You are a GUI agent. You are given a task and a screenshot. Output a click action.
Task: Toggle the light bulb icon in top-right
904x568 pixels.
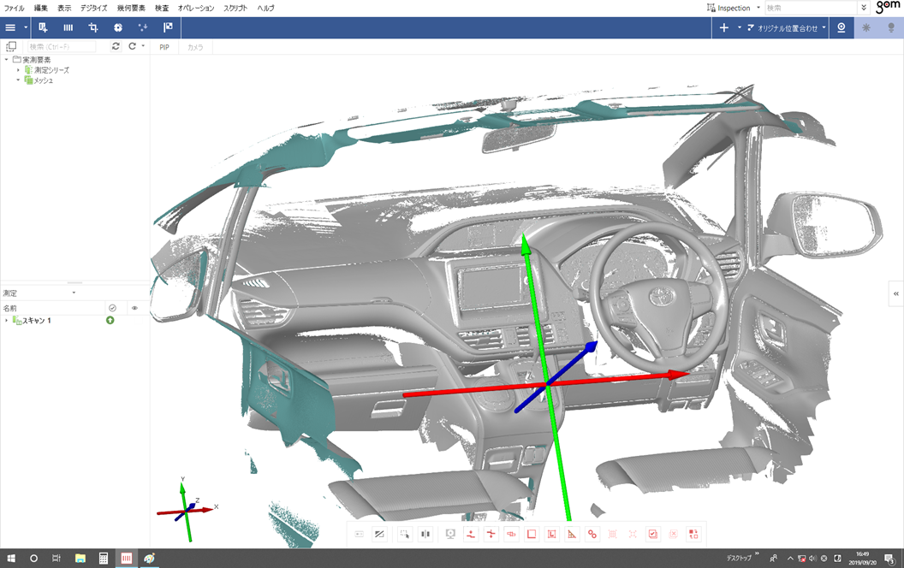pos(890,27)
